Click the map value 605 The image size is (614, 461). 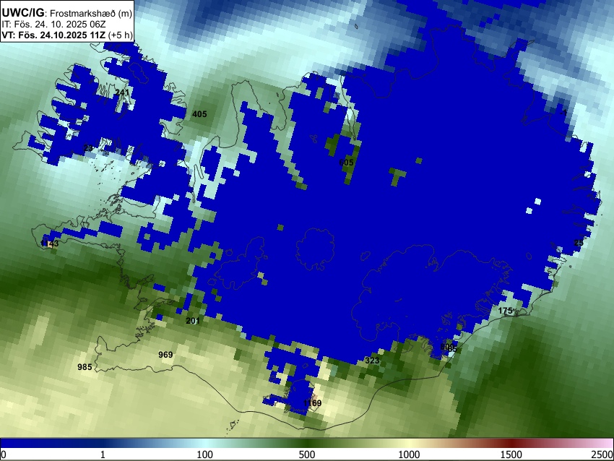346,162
